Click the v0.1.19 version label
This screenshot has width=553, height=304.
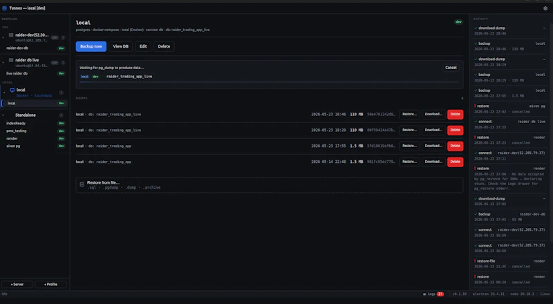coord(460,294)
